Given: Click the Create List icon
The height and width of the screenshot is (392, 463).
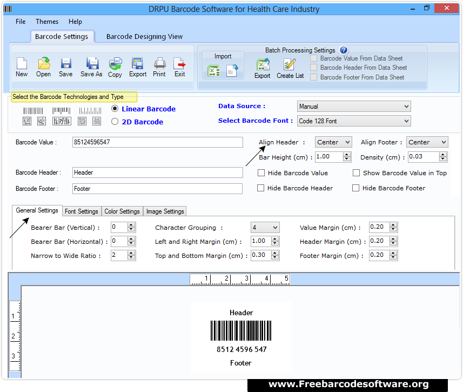Looking at the screenshot, I should (x=290, y=64).
